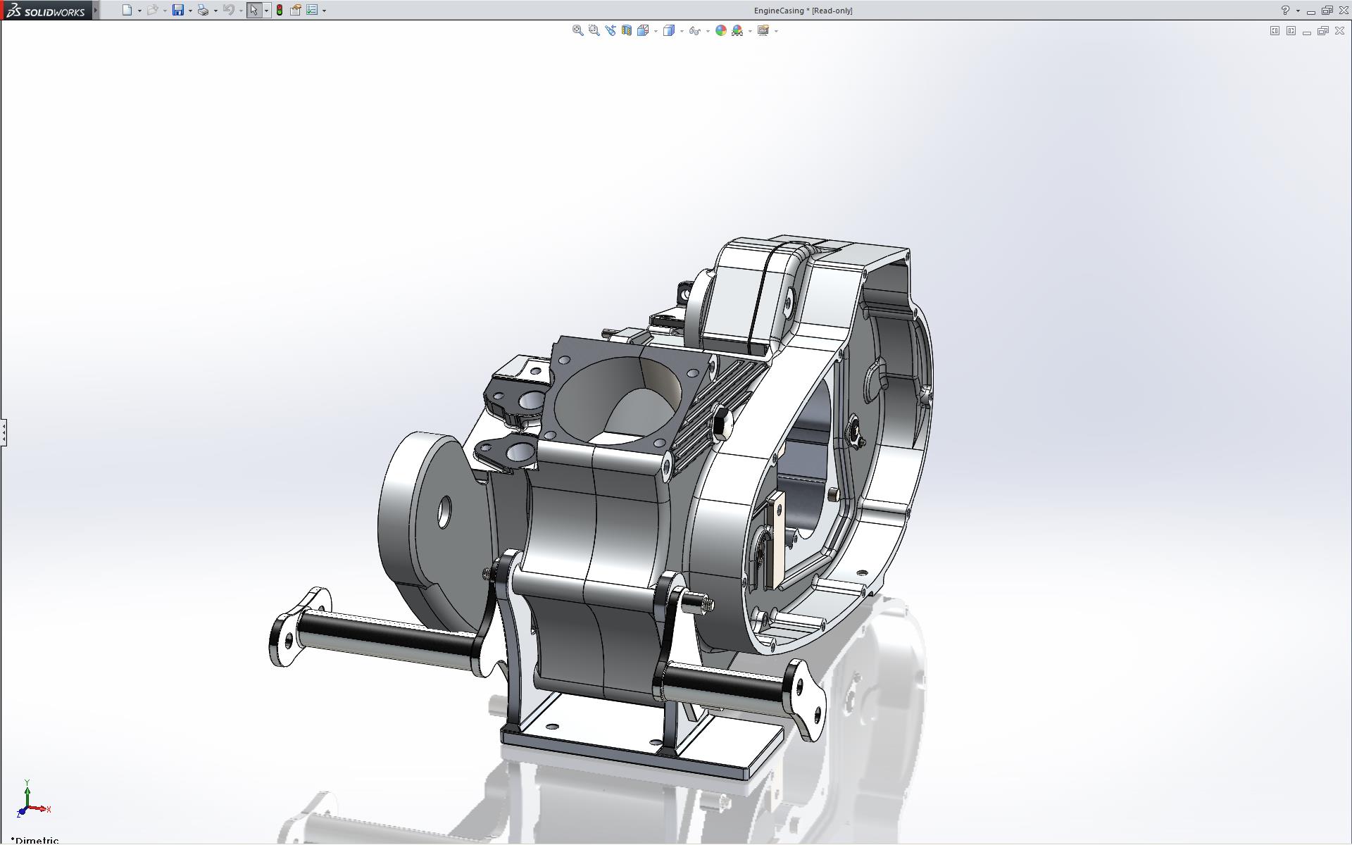Open the Edit Appearance color ball
The image size is (1352, 845).
click(720, 30)
